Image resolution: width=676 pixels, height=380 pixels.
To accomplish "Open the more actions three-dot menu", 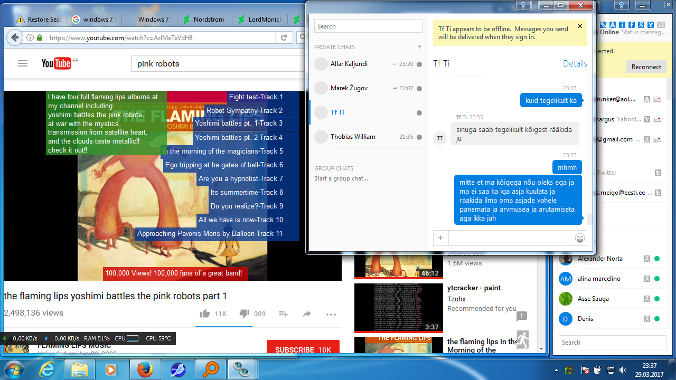I will pos(331,314).
